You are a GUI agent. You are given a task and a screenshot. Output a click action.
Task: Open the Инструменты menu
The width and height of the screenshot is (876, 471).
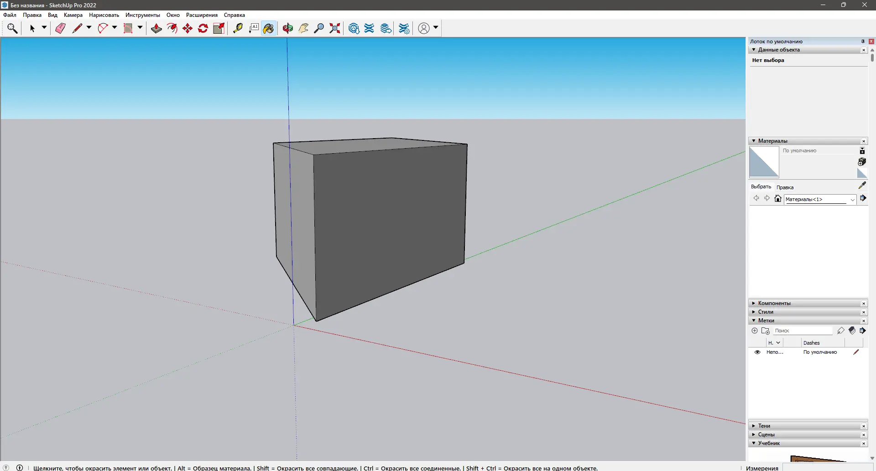coord(143,15)
